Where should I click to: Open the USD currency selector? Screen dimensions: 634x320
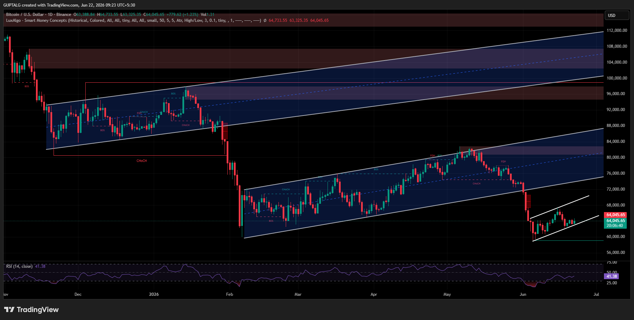(x=616, y=15)
